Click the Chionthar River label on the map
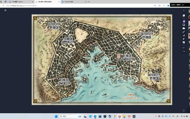 (x=131, y=98)
